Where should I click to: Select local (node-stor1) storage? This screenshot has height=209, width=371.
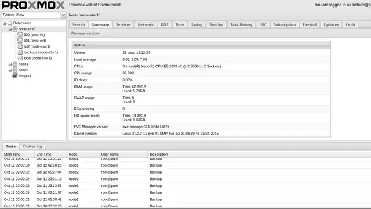(38, 58)
